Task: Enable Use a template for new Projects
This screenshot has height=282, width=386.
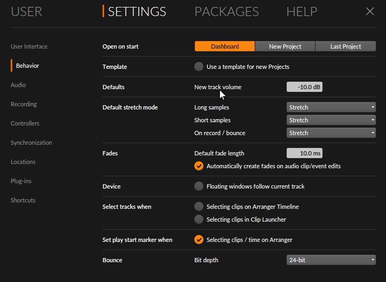Action: pyautogui.click(x=199, y=67)
